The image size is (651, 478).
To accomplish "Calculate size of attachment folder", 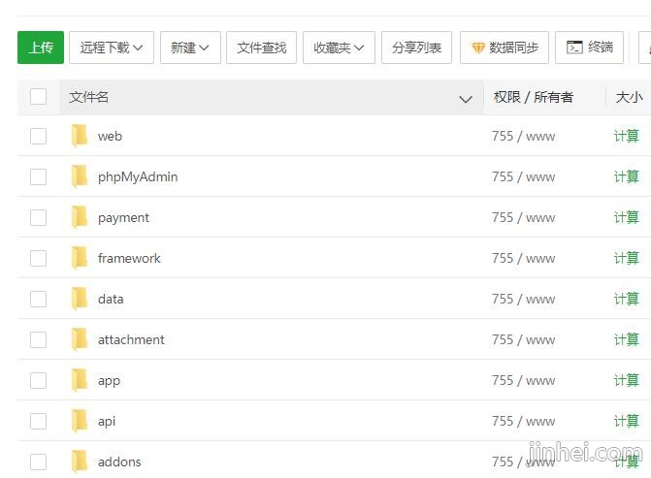I will tap(626, 339).
